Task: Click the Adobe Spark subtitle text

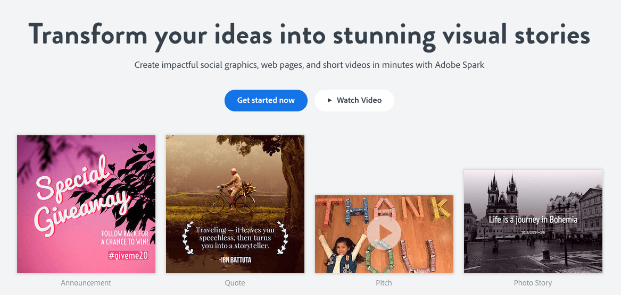Action: pyautogui.click(x=309, y=65)
